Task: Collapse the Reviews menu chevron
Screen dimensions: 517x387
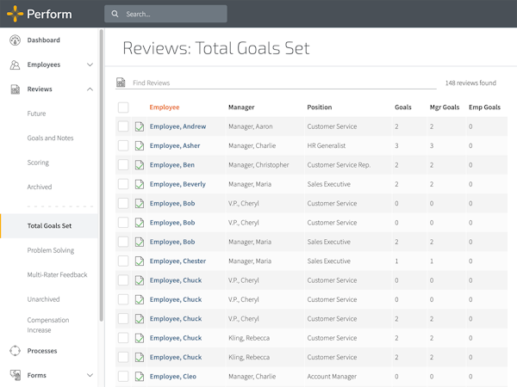Action: (x=90, y=89)
